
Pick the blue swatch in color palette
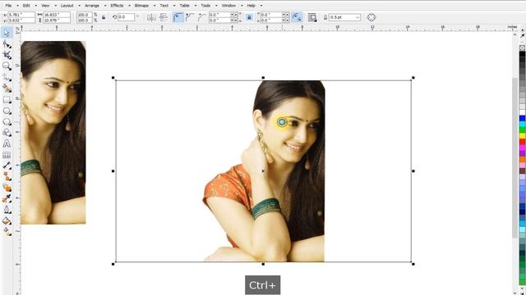[x=523, y=118]
